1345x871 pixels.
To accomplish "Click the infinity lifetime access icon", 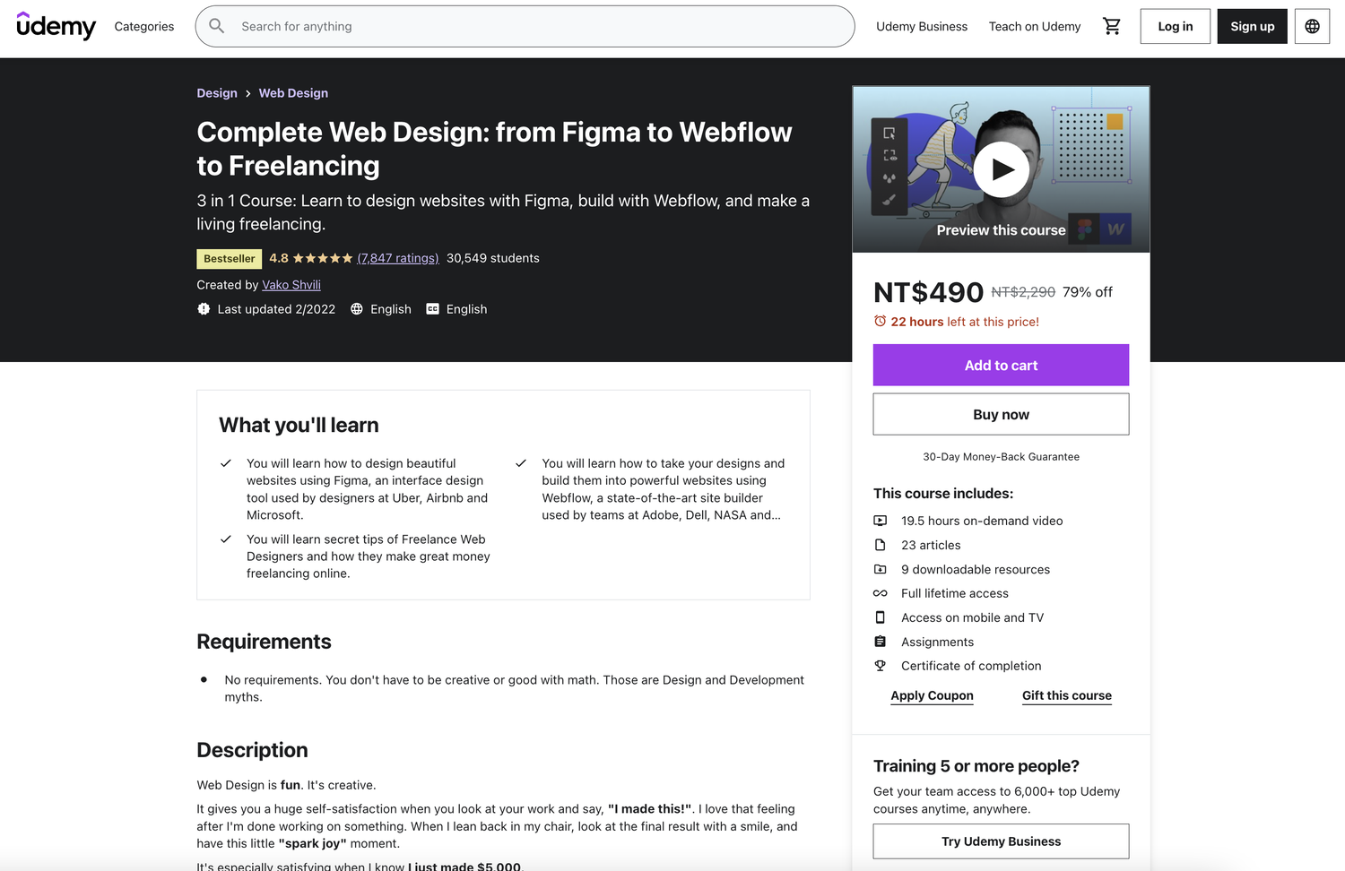I will (881, 593).
